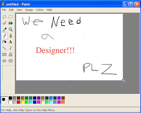
Task: Pick the Fill With Color bucket tool
Action: click(10, 23)
